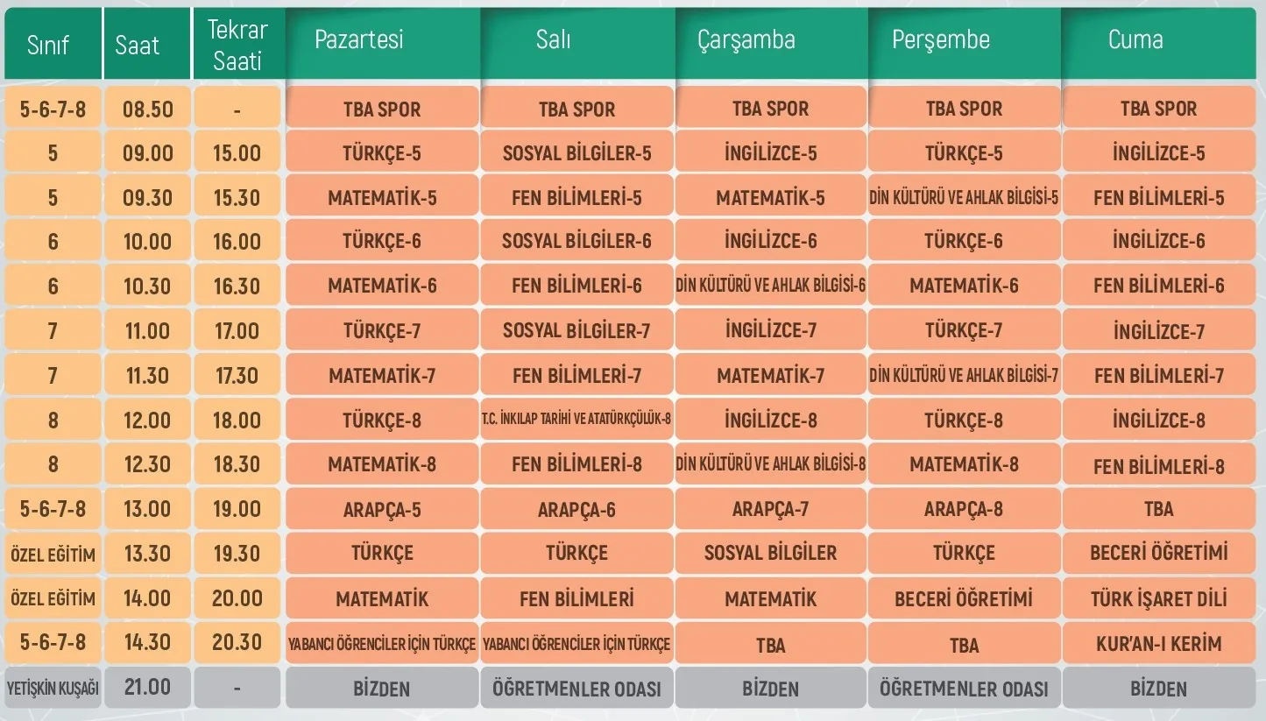Click the Saat column header
Viewport: 1266px width, 721px height.
point(138,46)
